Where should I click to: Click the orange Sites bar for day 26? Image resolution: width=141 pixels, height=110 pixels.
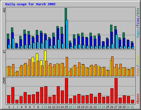coord(112,66)
